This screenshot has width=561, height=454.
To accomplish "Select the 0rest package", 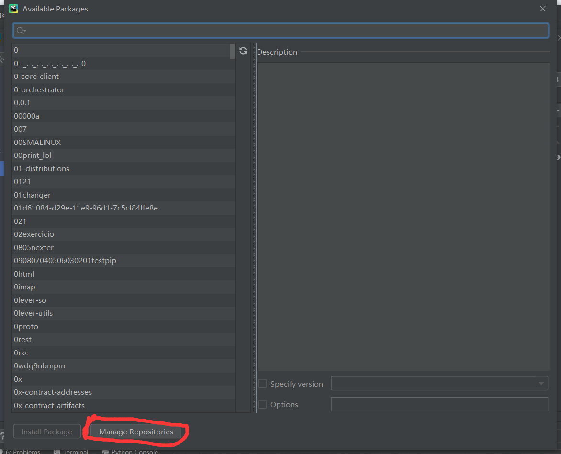I will (123, 340).
